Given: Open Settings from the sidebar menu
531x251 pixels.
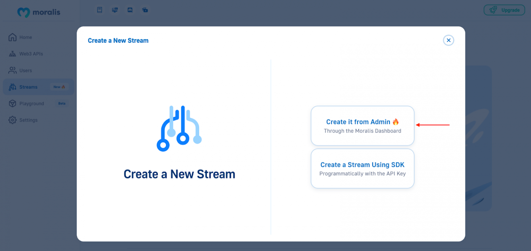Looking at the screenshot, I should tap(28, 120).
